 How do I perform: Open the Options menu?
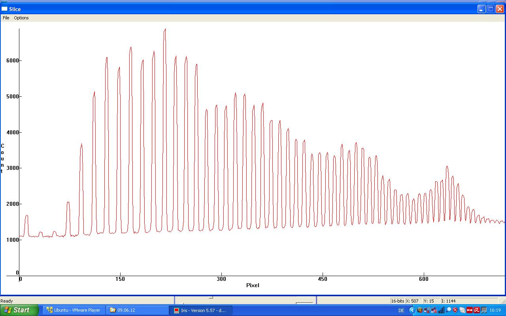point(21,18)
